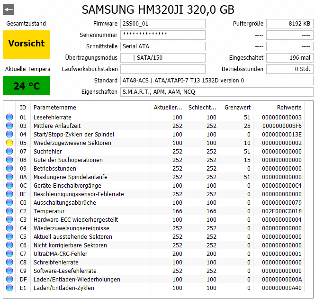Click the Betriebsstunden value 0 Std.
The width and height of the screenshot is (315, 299).
pos(290,69)
